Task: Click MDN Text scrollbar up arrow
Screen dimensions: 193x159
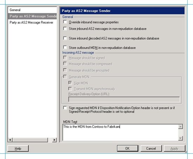Action: pos(180,127)
